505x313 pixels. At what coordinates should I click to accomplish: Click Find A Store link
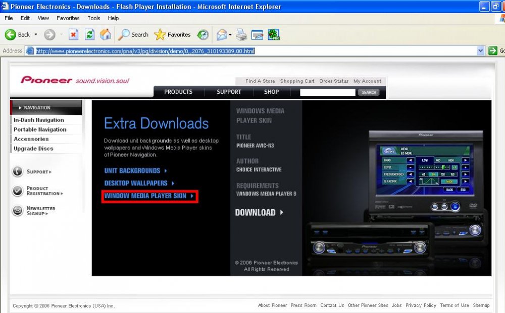[x=260, y=81]
